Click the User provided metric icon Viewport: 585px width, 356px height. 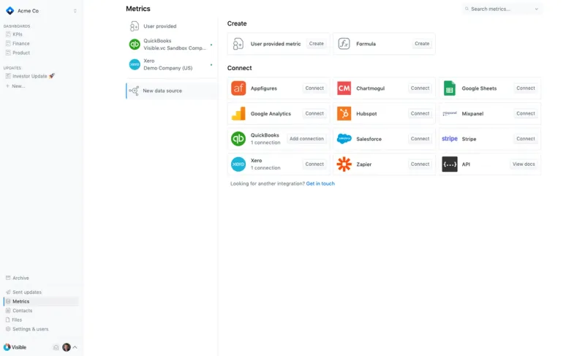238,44
